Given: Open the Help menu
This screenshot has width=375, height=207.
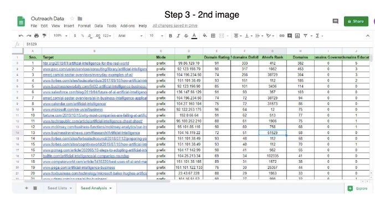Looking at the screenshot, I should (143, 26).
